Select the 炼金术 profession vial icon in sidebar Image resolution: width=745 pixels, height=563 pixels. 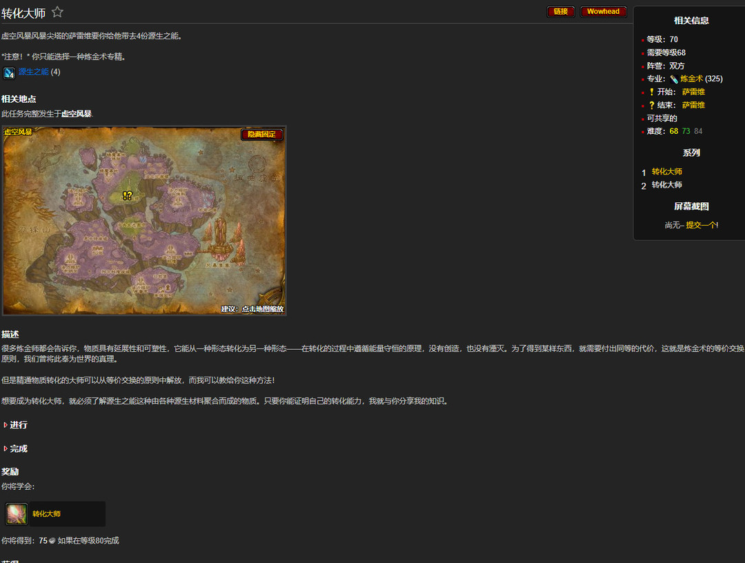(x=674, y=78)
